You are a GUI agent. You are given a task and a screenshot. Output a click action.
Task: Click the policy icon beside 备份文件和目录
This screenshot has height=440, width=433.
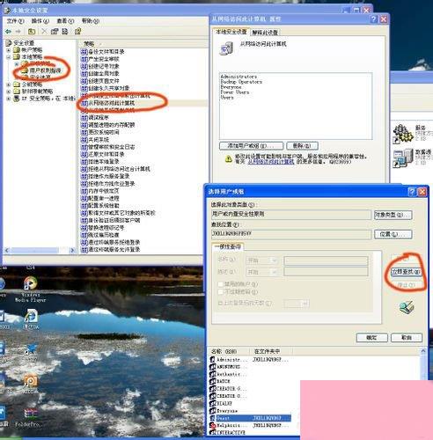point(84,52)
